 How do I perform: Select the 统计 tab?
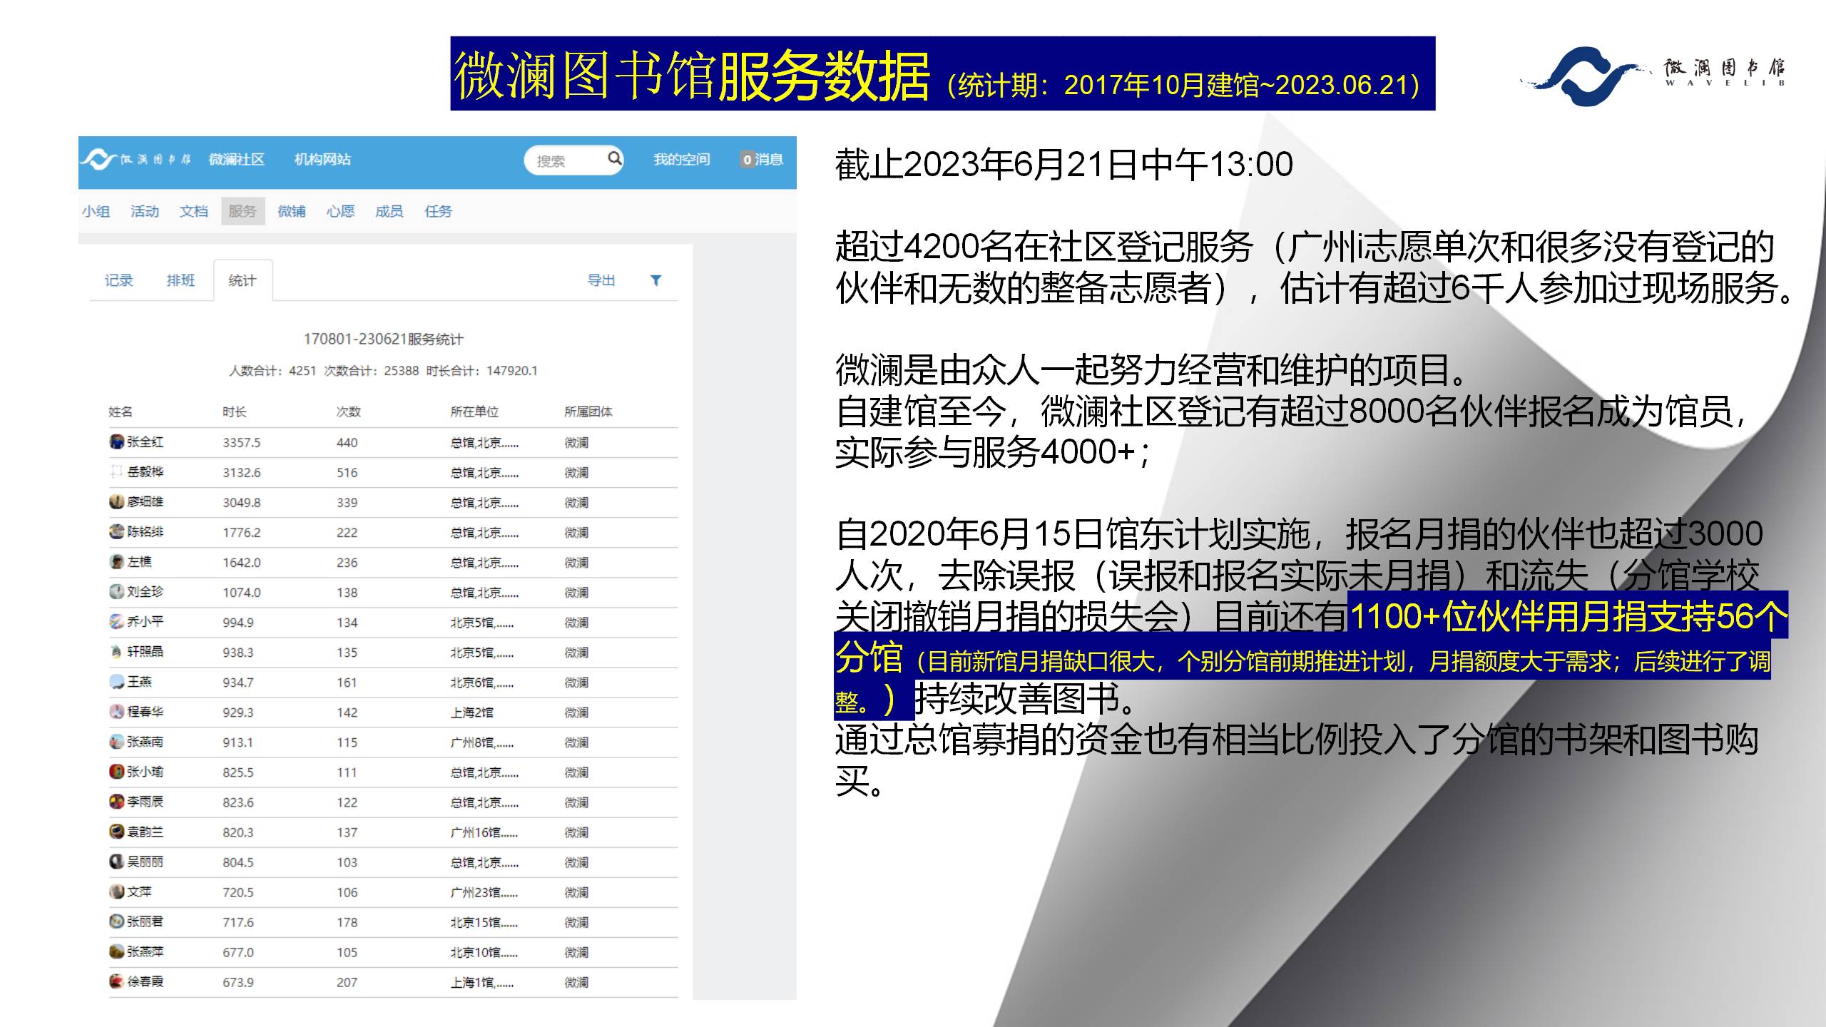tap(242, 280)
